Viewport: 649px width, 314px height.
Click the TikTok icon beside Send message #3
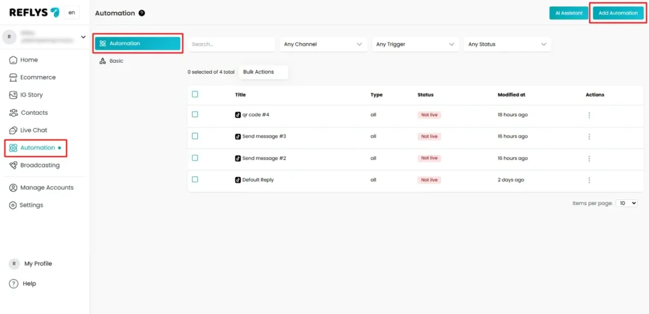[238, 136]
